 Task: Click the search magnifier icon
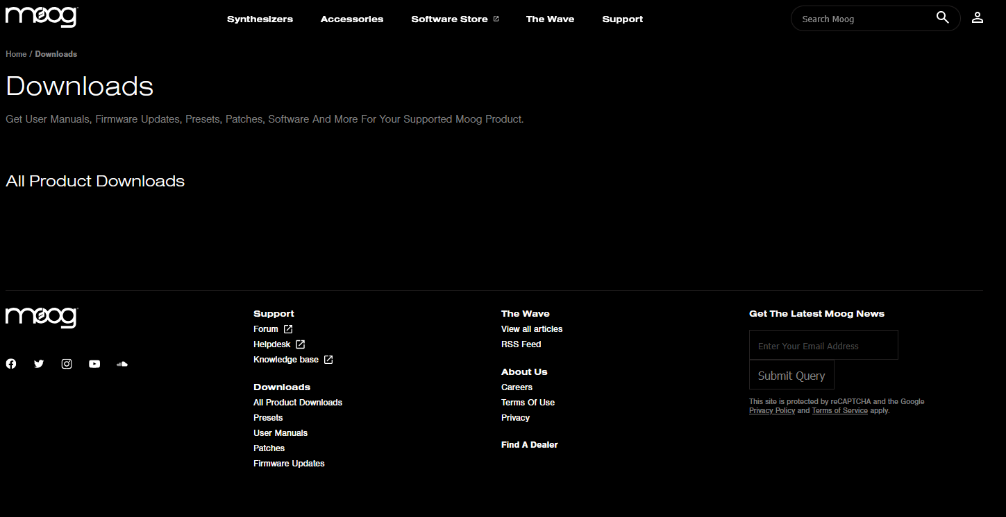pos(942,18)
